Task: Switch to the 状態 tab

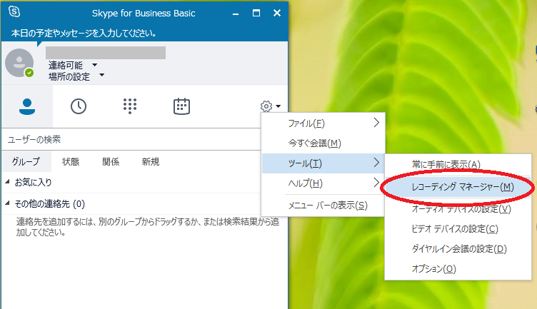Action: click(71, 161)
